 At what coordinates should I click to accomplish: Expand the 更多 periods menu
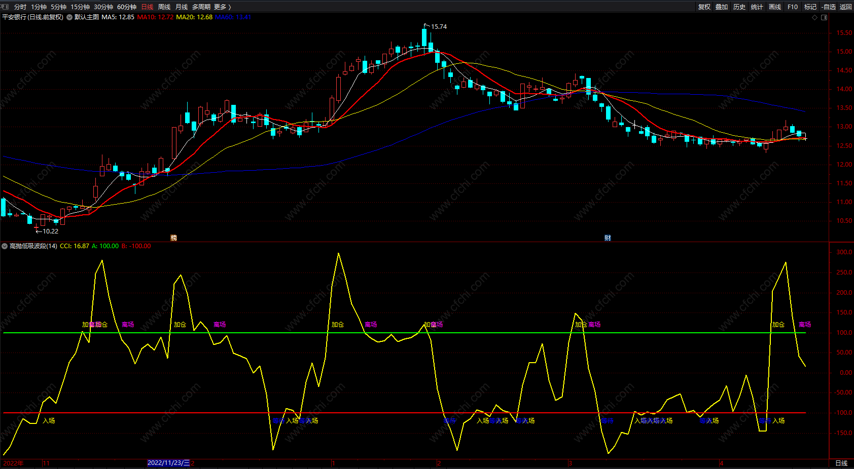[222, 7]
